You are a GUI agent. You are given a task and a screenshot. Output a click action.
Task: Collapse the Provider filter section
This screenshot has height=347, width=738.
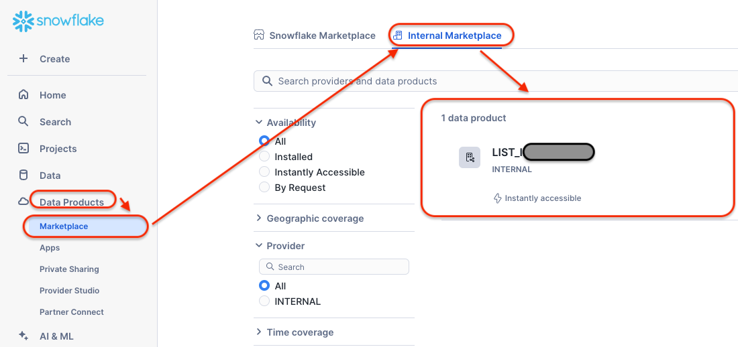[258, 245]
